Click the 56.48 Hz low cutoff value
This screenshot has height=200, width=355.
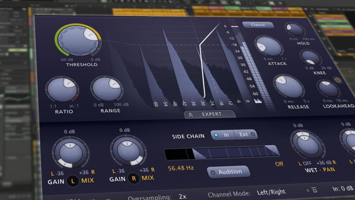(x=181, y=168)
